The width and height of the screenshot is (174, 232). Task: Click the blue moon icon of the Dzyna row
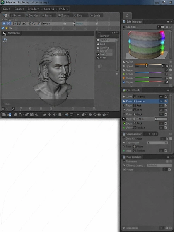click(124, 82)
